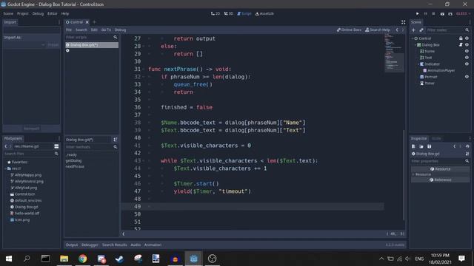Jump to _ready in methods list
Screen dimensions: 474x266
click(71, 154)
